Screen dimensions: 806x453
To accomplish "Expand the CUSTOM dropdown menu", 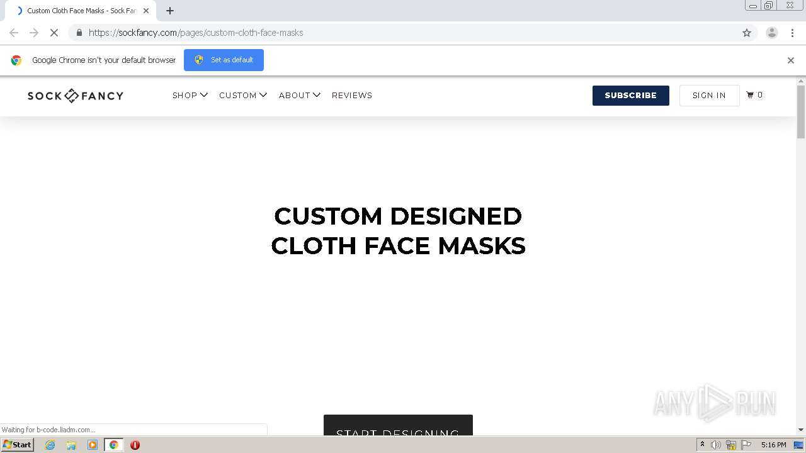I will 243,96.
